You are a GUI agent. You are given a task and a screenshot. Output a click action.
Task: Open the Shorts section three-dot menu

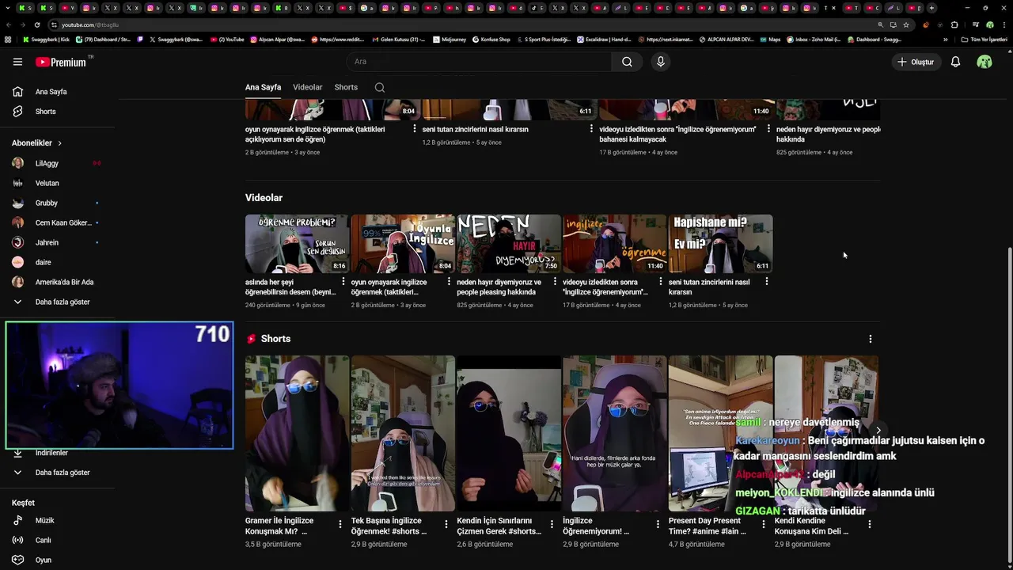pyautogui.click(x=871, y=339)
